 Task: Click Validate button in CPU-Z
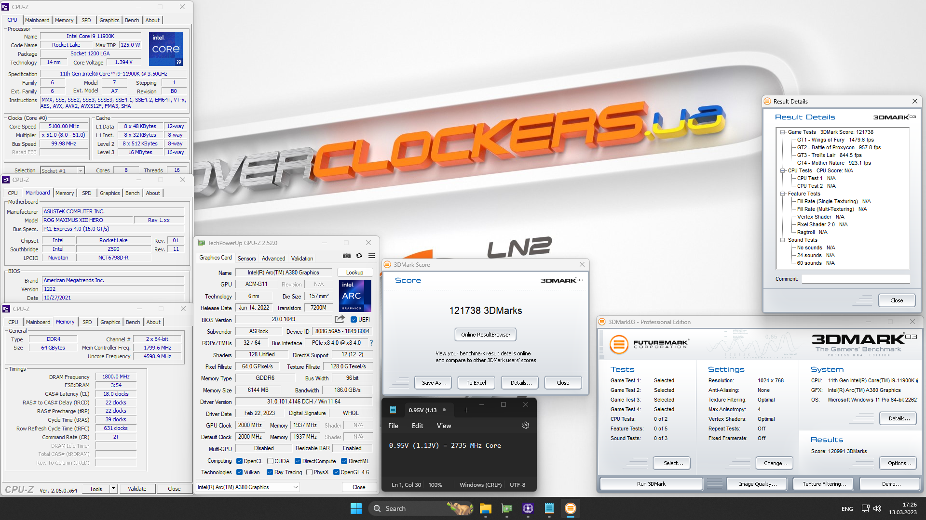137,489
